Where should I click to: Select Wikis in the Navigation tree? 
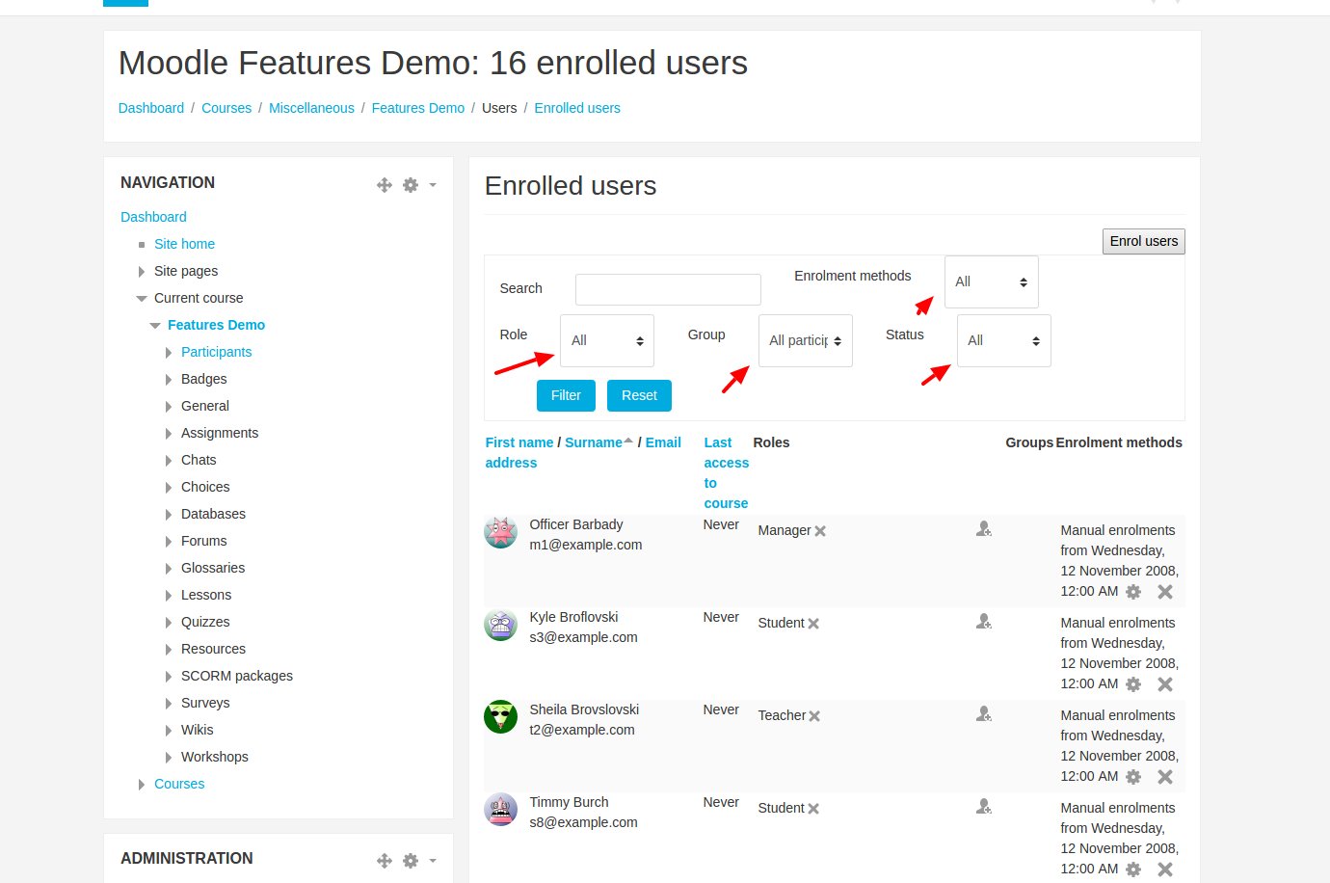(198, 730)
